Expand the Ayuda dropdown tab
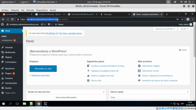This screenshot has width=196, height=110. pyautogui.click(x=184, y=29)
